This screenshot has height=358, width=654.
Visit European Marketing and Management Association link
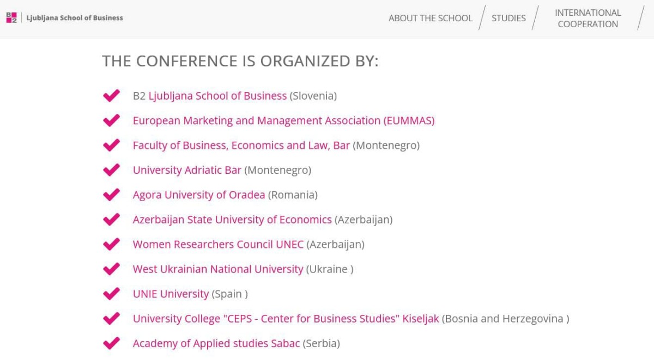[283, 120]
